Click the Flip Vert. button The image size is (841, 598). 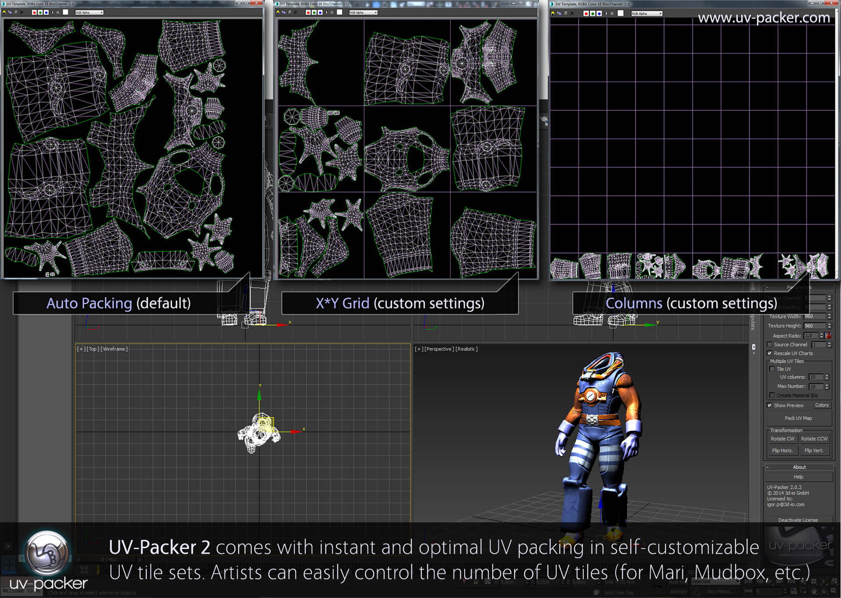click(814, 451)
